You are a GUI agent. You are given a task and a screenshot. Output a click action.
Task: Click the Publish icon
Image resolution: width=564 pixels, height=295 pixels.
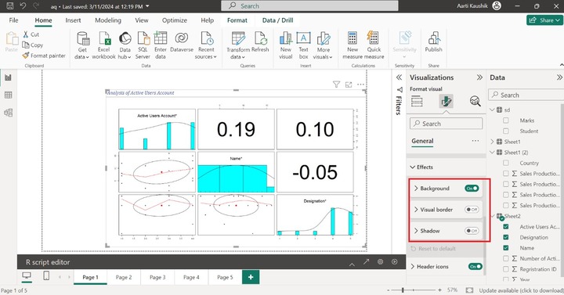[434, 38]
